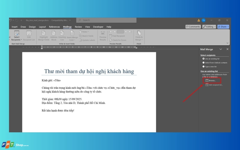Image resolution: width=240 pixels, height=150 pixels.
Task: Click the 'Kính gửi: «Tên»' line
Action: pos(51,80)
